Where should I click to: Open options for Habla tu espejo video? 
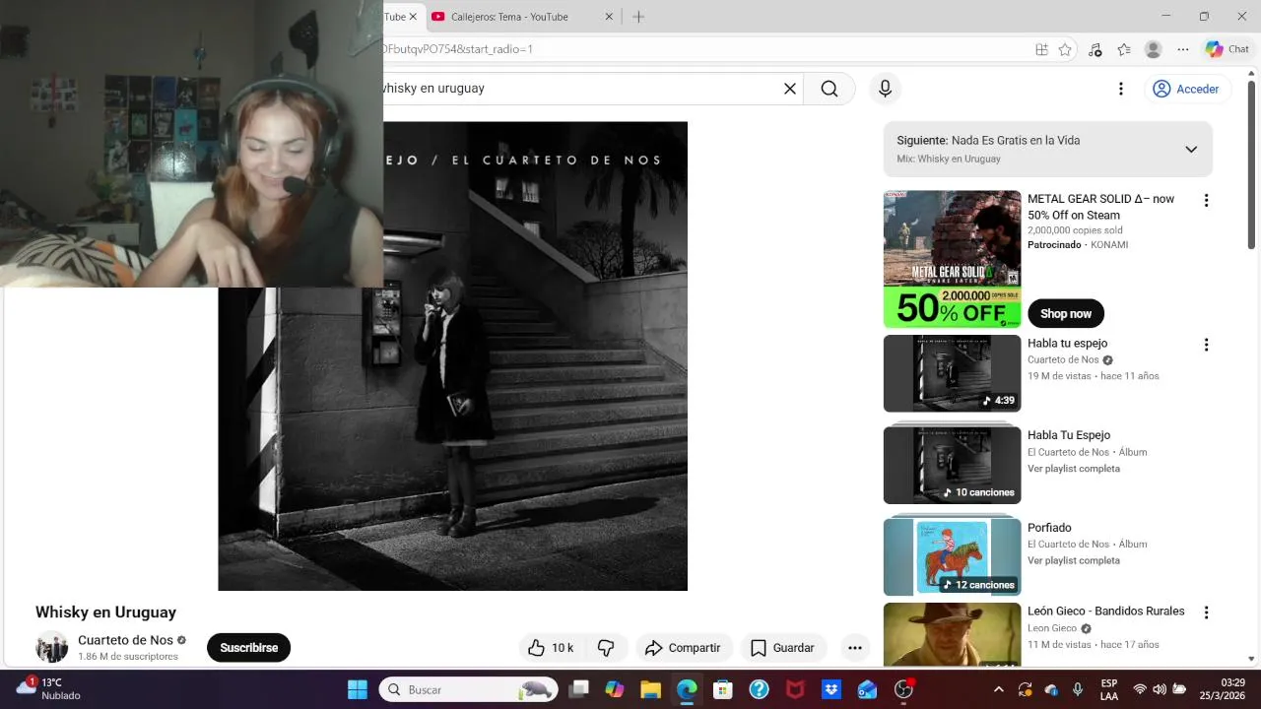pos(1206,345)
